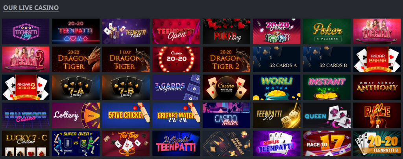Open the 32 Cards A game
This screenshot has height=159, width=403.
coord(276,59)
